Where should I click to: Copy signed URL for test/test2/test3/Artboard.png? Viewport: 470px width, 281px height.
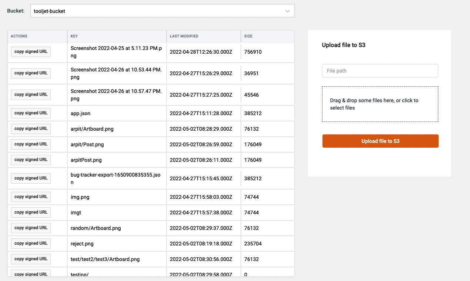click(31, 259)
